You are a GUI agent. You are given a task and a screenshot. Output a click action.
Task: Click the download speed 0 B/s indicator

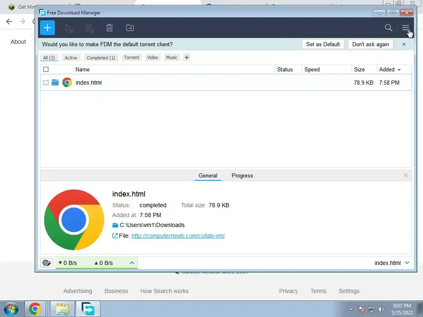(68, 263)
